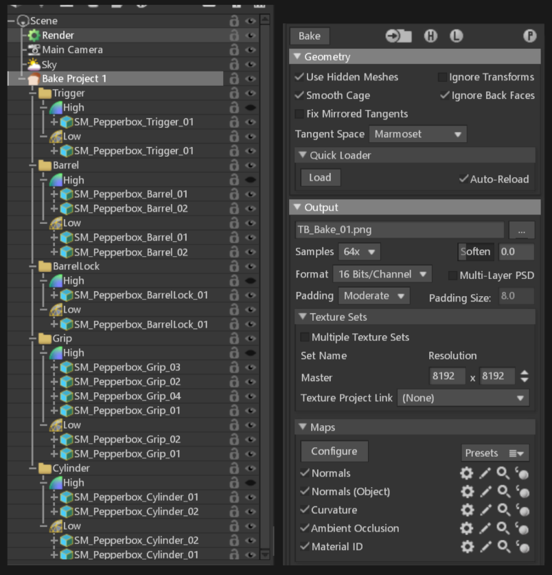Click the P icon in the bake toolbar
Screen dimensions: 552x575
529,36
